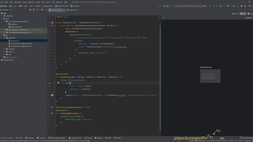
Task: Click the Preview gutter settings icon
Action: [x=52, y=107]
